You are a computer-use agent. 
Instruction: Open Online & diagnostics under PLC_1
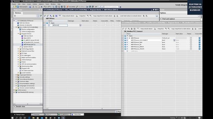tap(28, 32)
